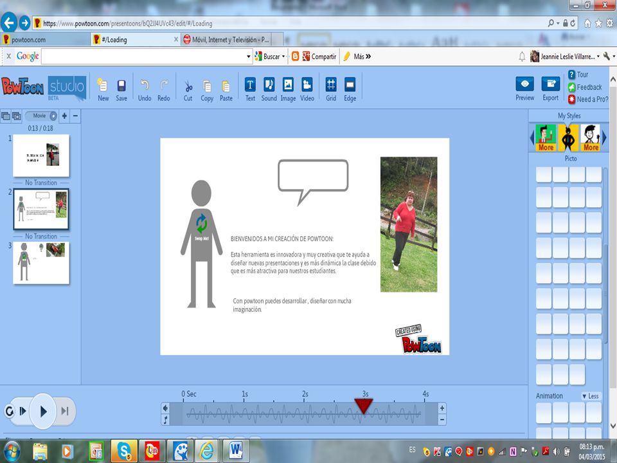
Task: Open Skype from the taskbar
Action: click(124, 451)
